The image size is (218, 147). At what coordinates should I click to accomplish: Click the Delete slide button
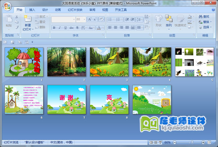[40, 27]
